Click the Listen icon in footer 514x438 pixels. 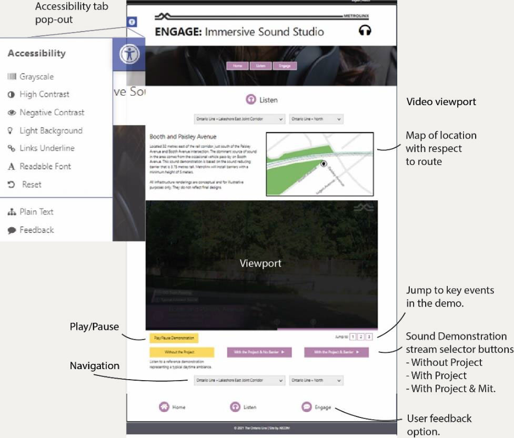(x=235, y=407)
